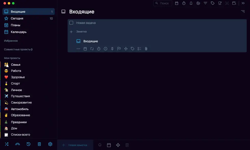Add a checklist to the task
Image resolution: width=250 pixels, height=150 pixels.
click(x=139, y=49)
